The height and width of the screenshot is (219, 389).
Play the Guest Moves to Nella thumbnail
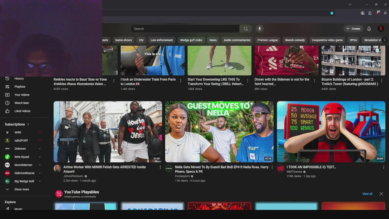219,132
